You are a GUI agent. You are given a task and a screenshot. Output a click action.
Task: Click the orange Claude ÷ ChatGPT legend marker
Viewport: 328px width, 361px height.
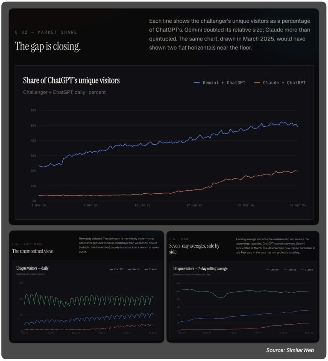257,83
